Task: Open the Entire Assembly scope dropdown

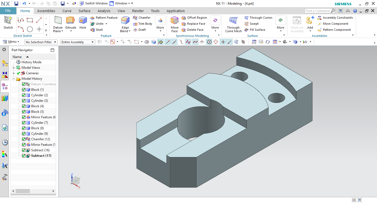Action: [78, 42]
